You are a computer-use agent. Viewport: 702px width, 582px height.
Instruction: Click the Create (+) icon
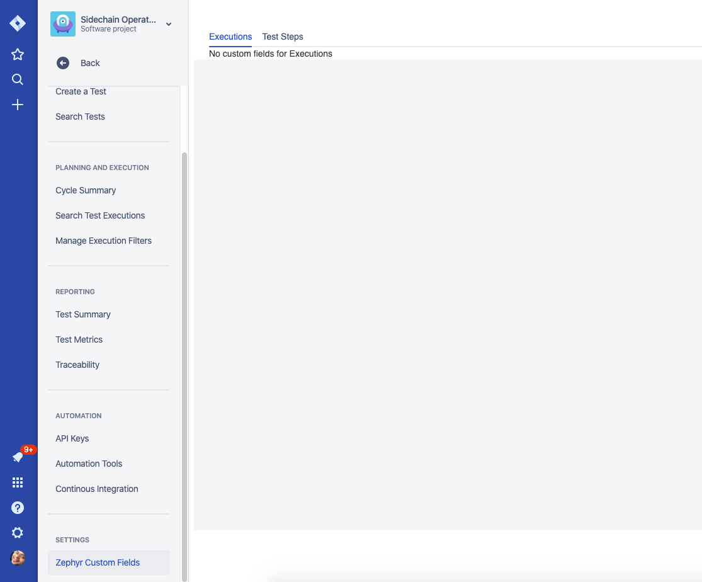17,105
